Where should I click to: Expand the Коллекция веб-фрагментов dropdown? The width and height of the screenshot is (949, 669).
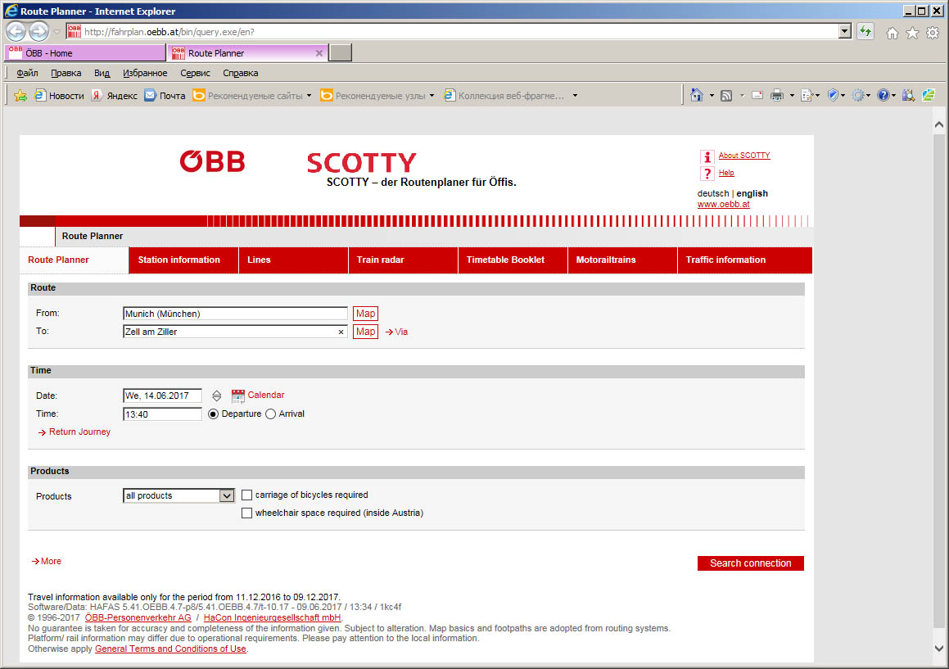575,96
